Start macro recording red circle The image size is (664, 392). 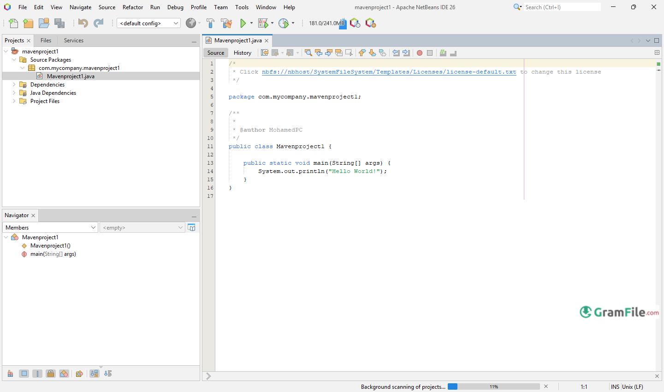[420, 53]
